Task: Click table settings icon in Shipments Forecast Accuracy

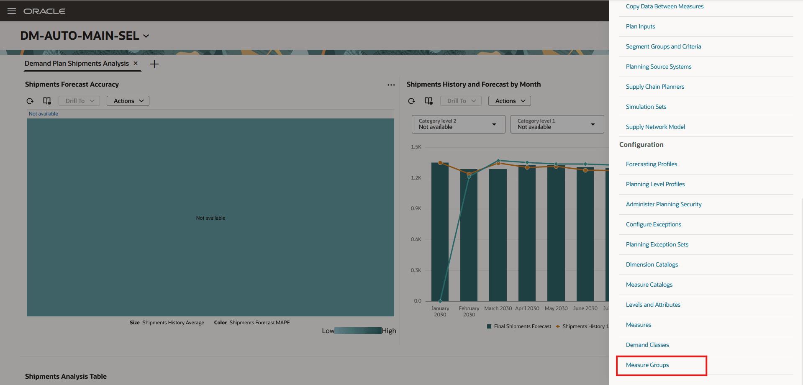Action: click(x=47, y=101)
